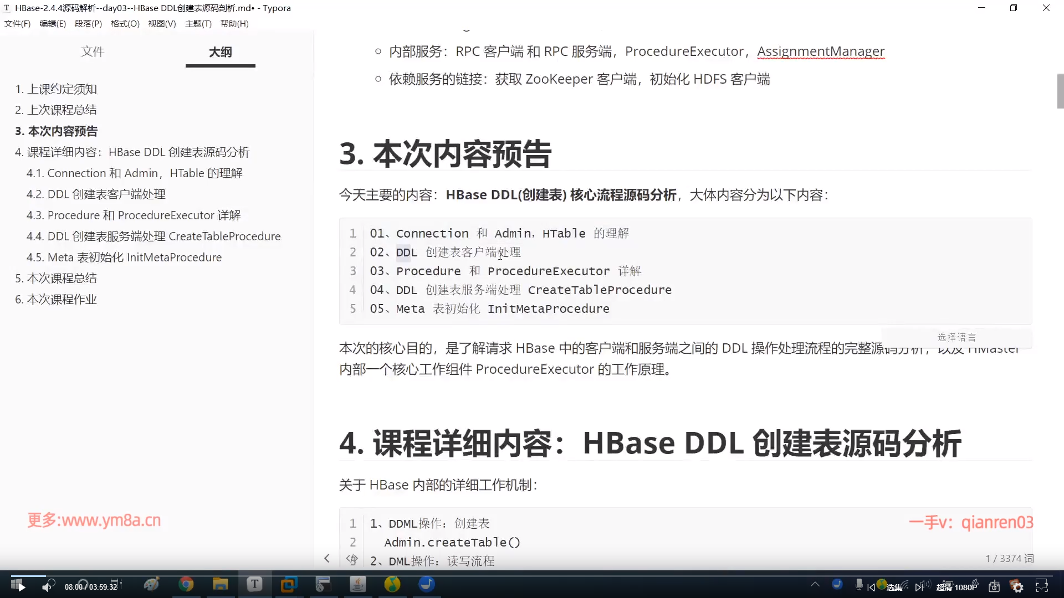Click the word count 3374 词 indicator
The height and width of the screenshot is (598, 1064).
click(x=1010, y=559)
